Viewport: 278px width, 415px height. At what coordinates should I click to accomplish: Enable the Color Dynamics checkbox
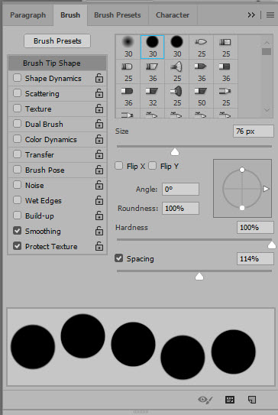point(18,139)
